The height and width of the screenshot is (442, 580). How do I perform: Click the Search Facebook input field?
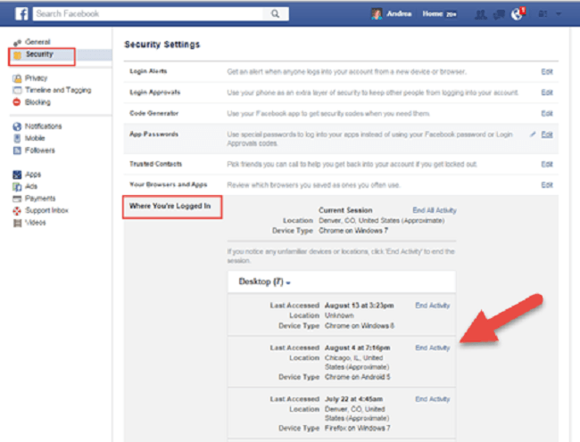(152, 13)
